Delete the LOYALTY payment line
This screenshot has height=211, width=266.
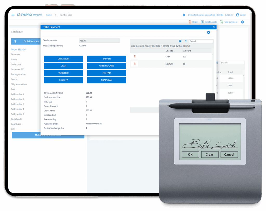pos(135,64)
